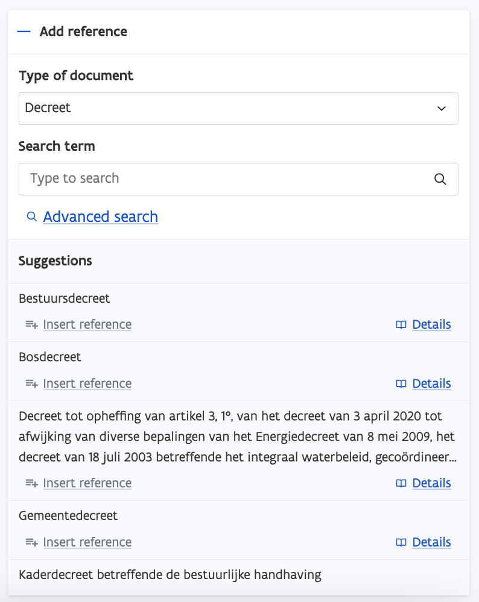Screen dimensions: 479x602
Task: Click the insert icon under Bosdecreet
Action: (32, 384)
